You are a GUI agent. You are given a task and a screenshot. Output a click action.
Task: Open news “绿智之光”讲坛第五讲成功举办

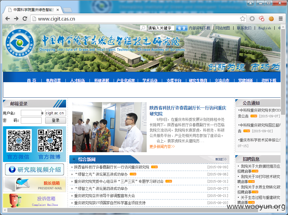(101, 174)
